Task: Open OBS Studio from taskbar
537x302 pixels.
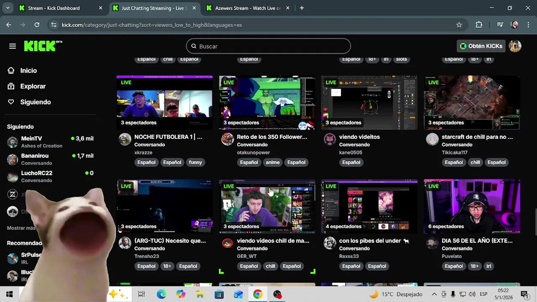Action: [x=277, y=294]
